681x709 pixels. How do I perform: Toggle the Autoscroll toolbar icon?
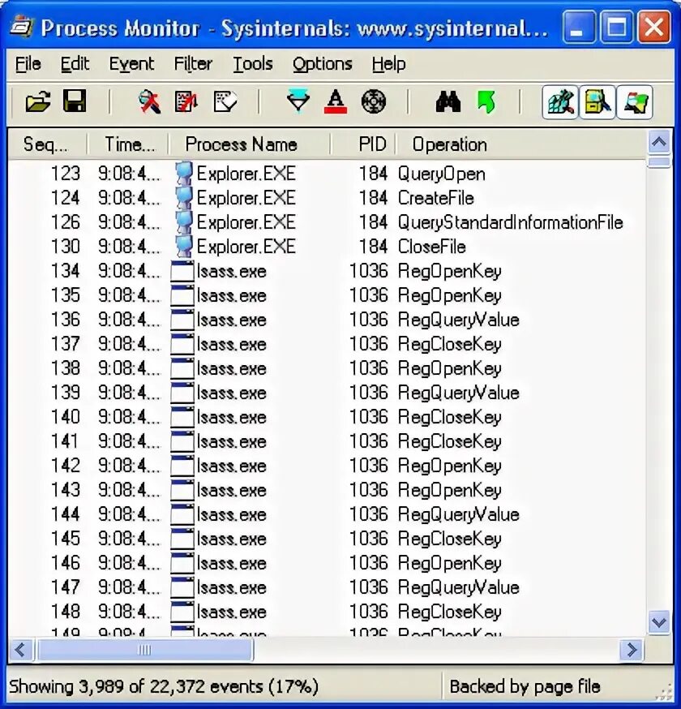(186, 101)
